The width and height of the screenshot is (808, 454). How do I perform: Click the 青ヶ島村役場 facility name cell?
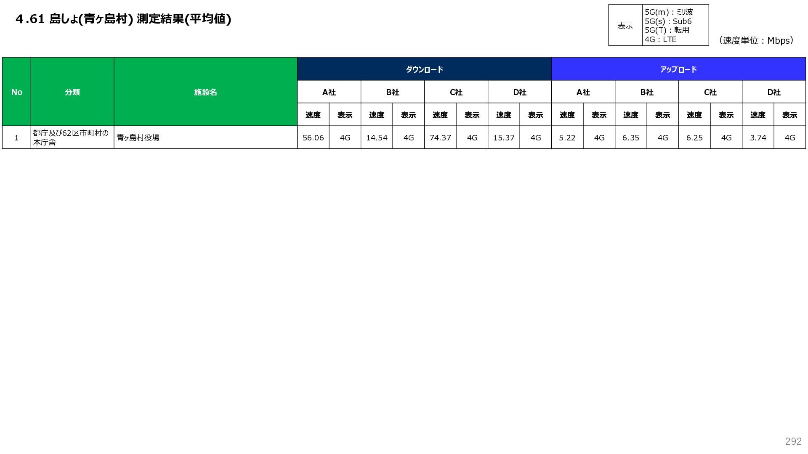coord(138,137)
